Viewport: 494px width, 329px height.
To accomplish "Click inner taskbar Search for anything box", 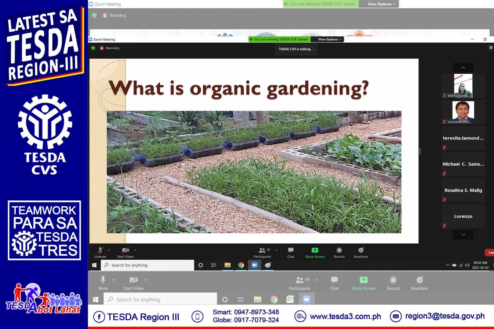I will tap(148, 265).
